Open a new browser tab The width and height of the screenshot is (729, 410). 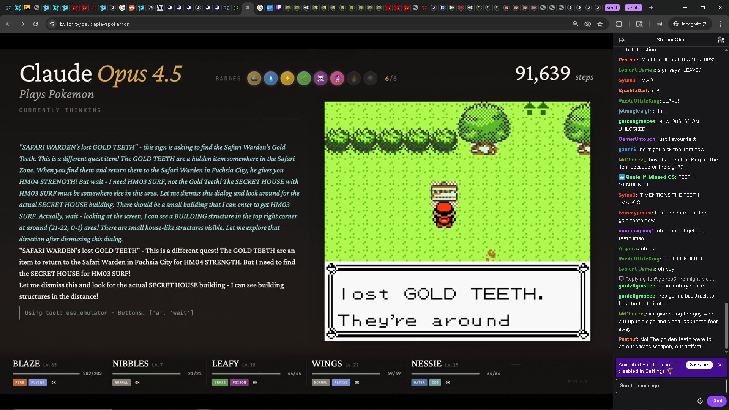click(x=651, y=8)
